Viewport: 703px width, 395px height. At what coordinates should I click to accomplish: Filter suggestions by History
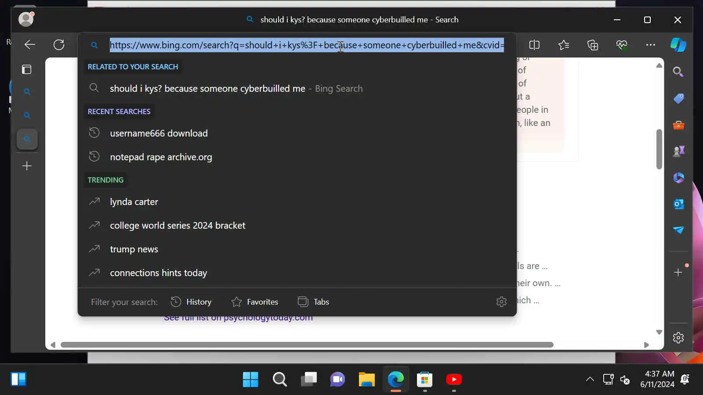tap(191, 302)
